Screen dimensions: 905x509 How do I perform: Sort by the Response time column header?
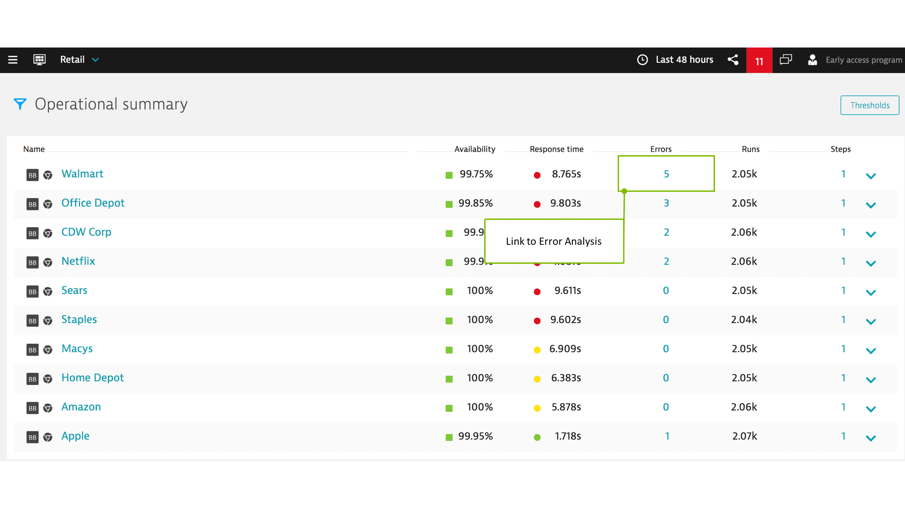557,149
